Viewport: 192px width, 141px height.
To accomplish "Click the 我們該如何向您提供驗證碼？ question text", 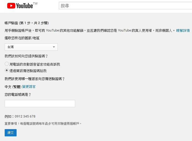I will coord(26,56).
